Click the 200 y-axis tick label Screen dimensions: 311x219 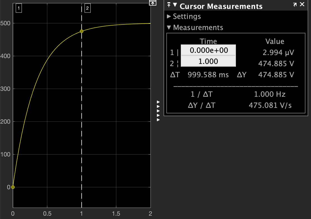5,121
